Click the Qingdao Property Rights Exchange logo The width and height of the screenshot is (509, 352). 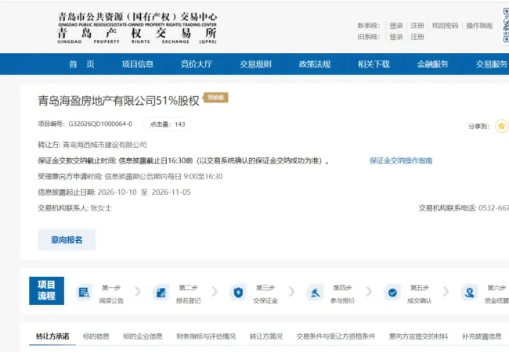point(137,28)
